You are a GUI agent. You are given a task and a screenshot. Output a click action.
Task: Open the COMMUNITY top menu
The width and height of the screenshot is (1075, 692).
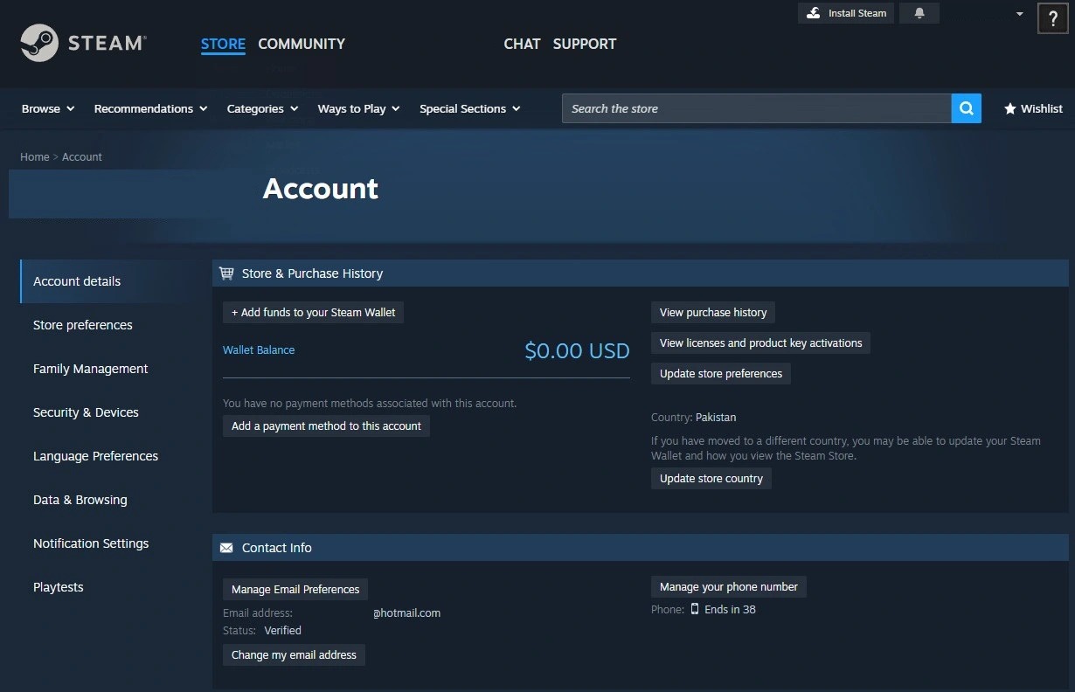click(302, 44)
